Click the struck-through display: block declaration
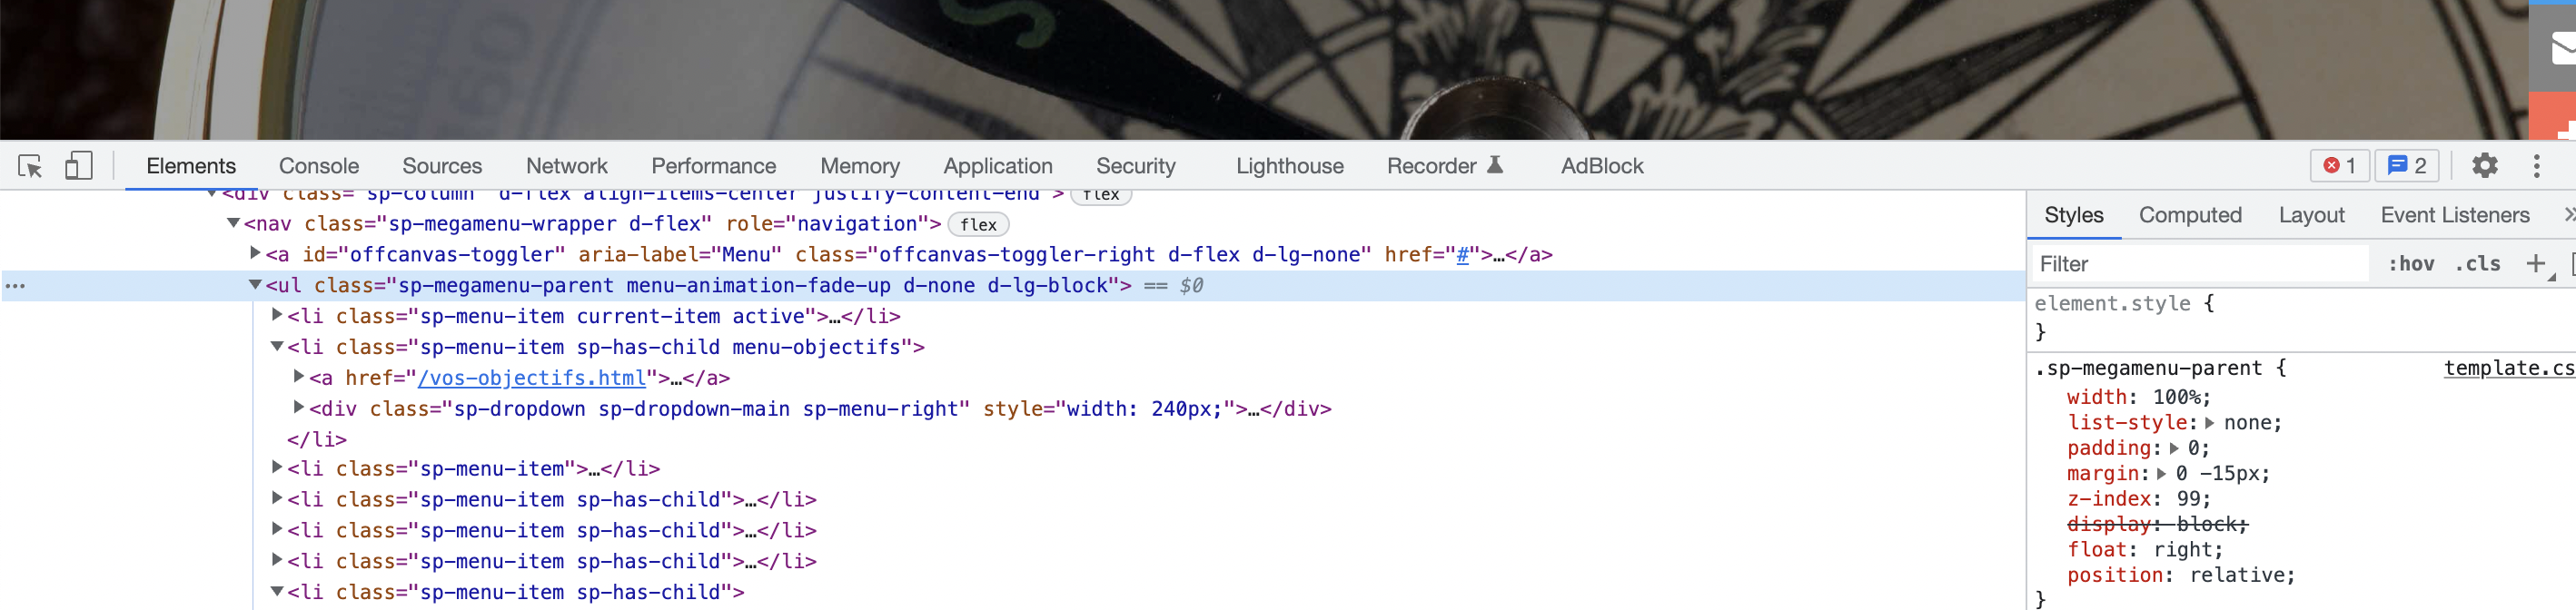 tap(2157, 525)
